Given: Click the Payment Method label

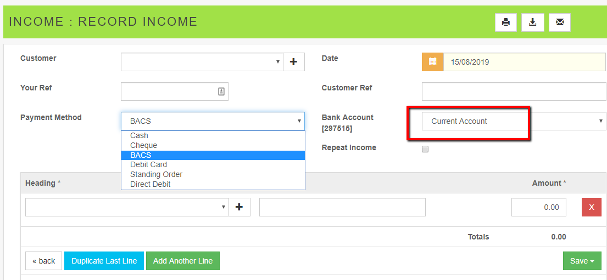Looking at the screenshot, I should [51, 117].
